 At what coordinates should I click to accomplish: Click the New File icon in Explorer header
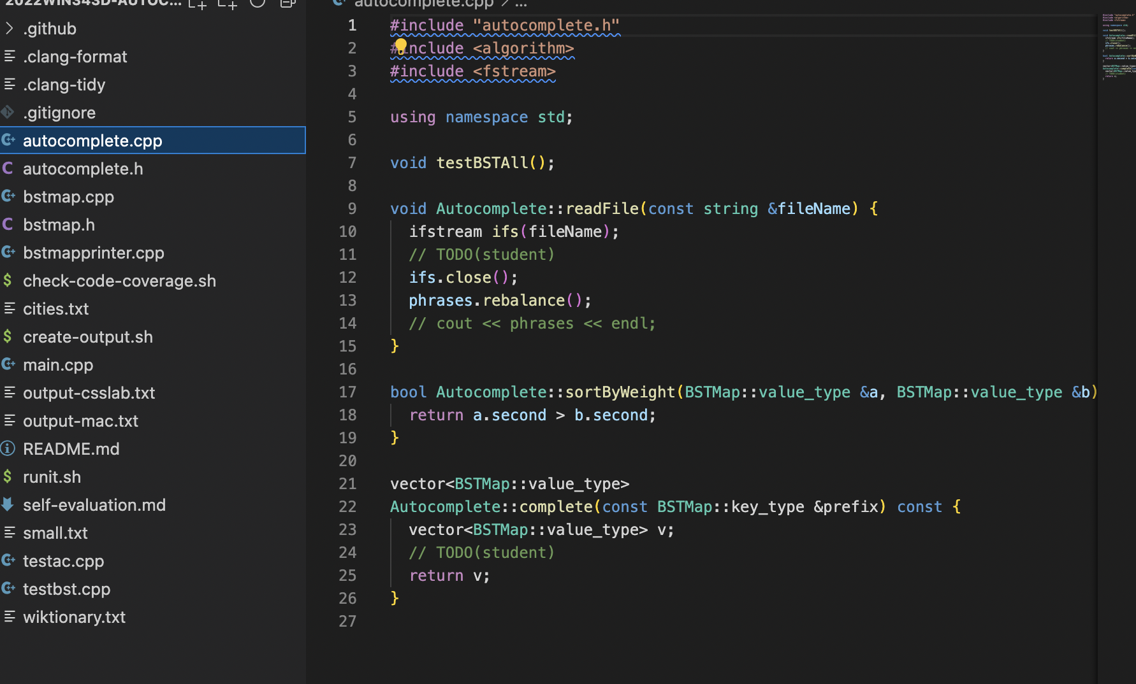pos(198,4)
